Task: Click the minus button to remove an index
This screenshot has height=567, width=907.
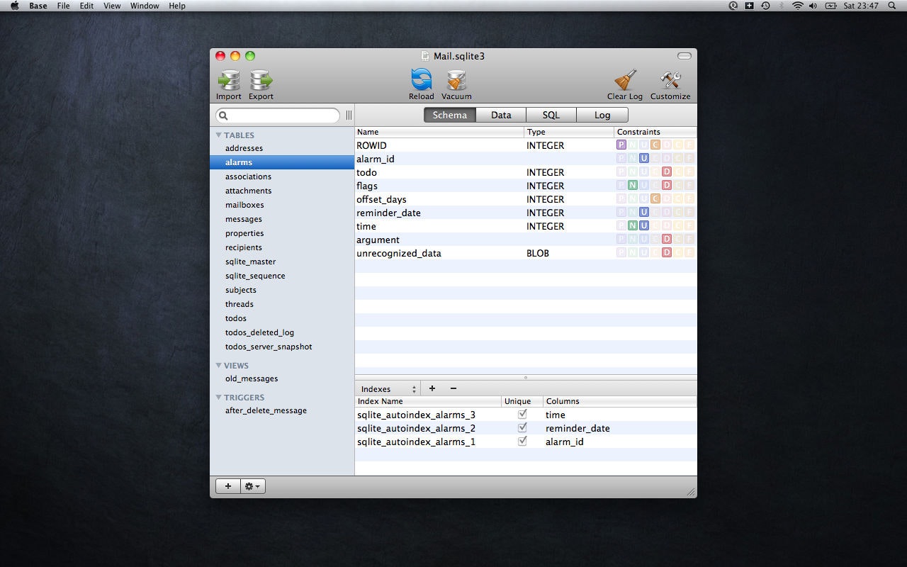Action: pyautogui.click(x=453, y=388)
